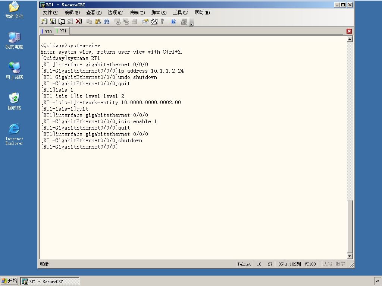Click the 数字 num lock indicator

click(x=340, y=264)
